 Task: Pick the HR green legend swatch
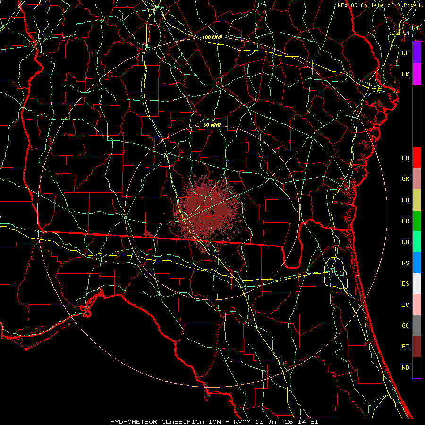tap(417, 221)
